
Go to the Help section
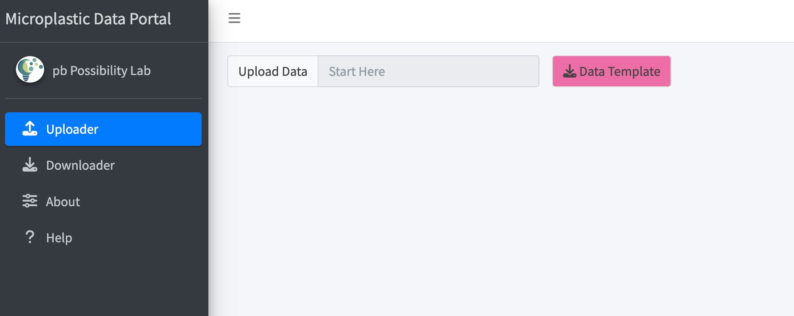point(59,238)
